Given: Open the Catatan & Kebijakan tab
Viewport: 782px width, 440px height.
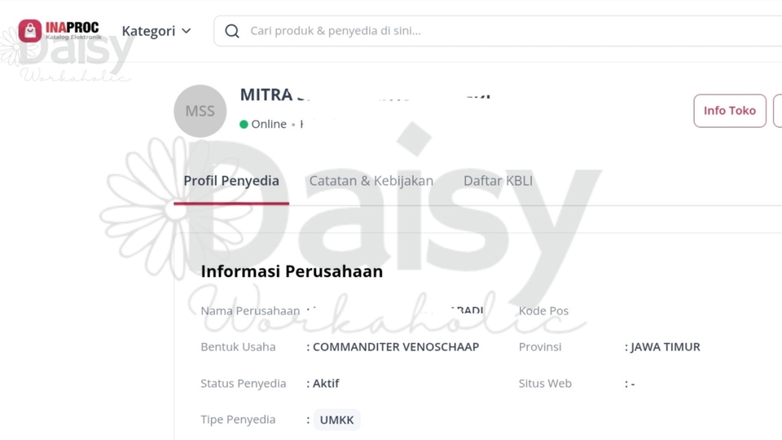Looking at the screenshot, I should 371,181.
